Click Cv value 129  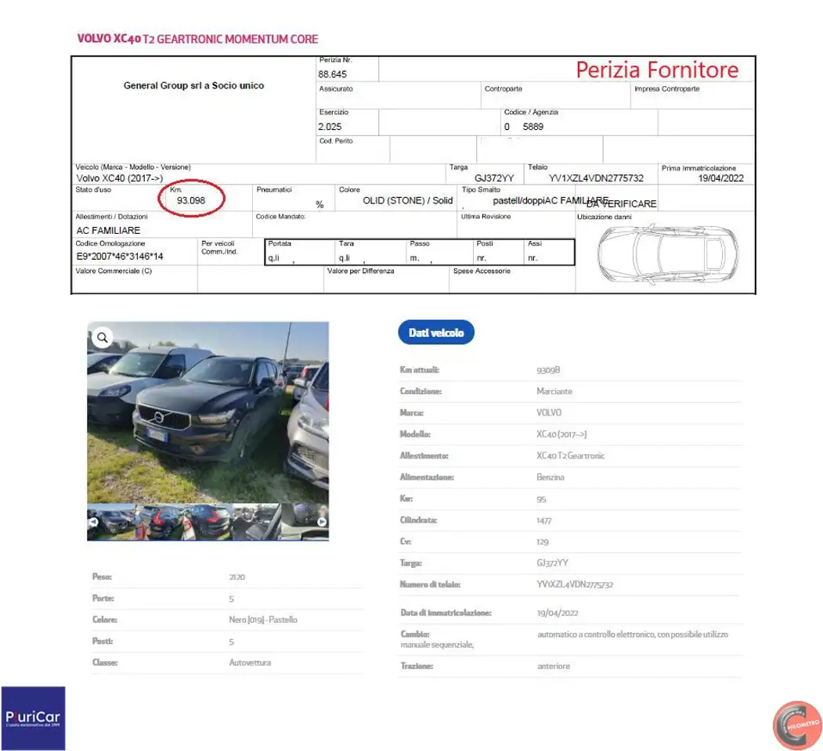pos(542,542)
